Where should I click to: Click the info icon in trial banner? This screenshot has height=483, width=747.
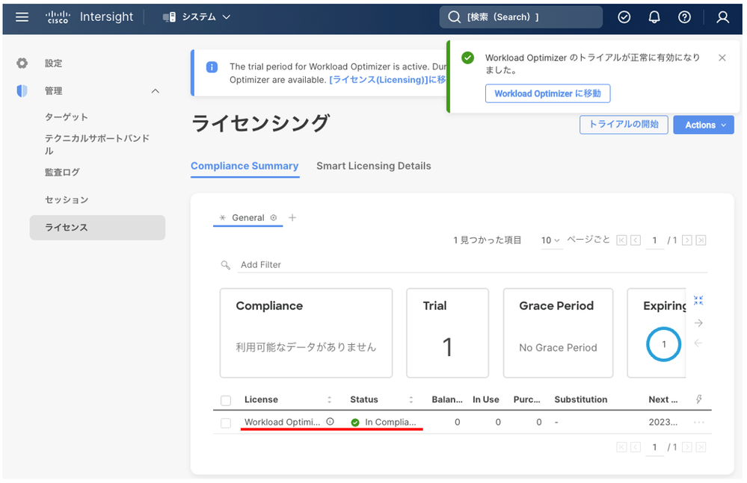click(212, 67)
